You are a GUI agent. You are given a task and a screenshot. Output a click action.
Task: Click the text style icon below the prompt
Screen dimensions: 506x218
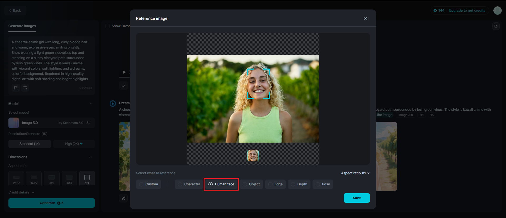coord(25,88)
